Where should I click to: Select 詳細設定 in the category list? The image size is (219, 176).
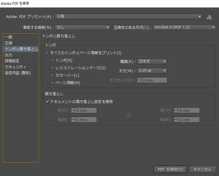click(x=21, y=61)
